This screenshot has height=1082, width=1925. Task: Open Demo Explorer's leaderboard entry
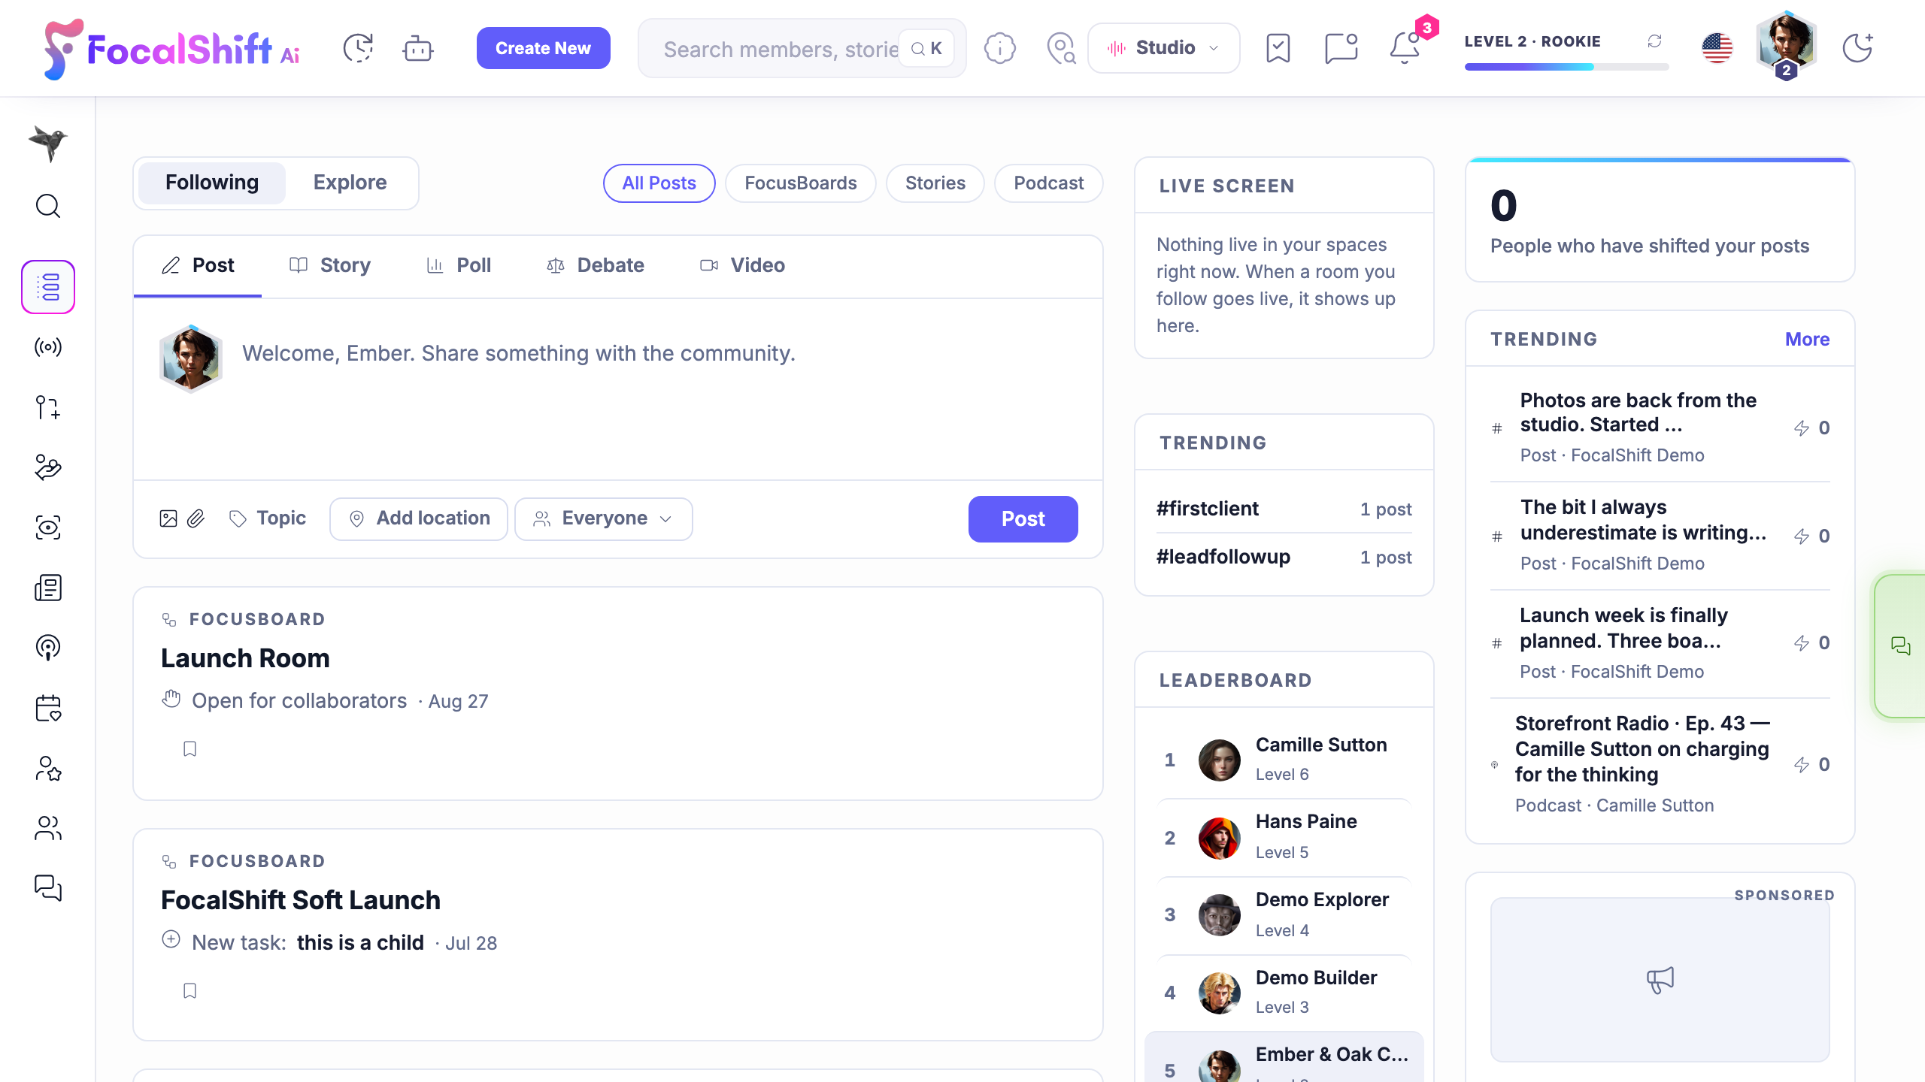pos(1284,915)
